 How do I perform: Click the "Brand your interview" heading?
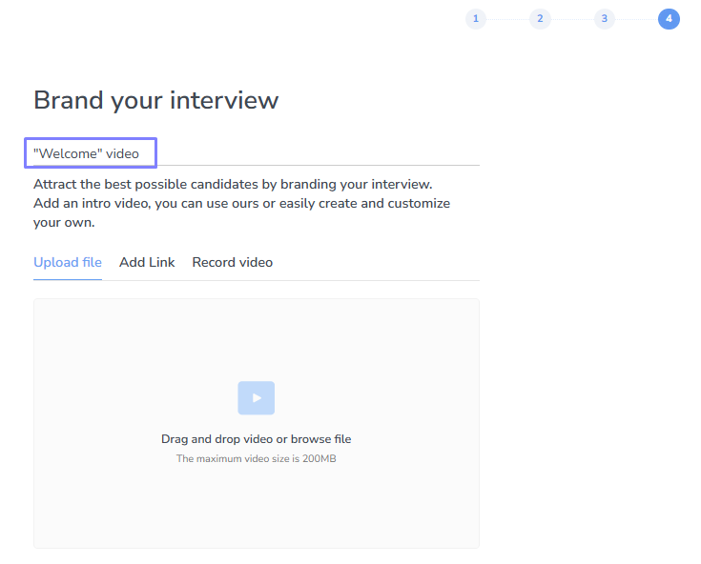[x=155, y=100]
